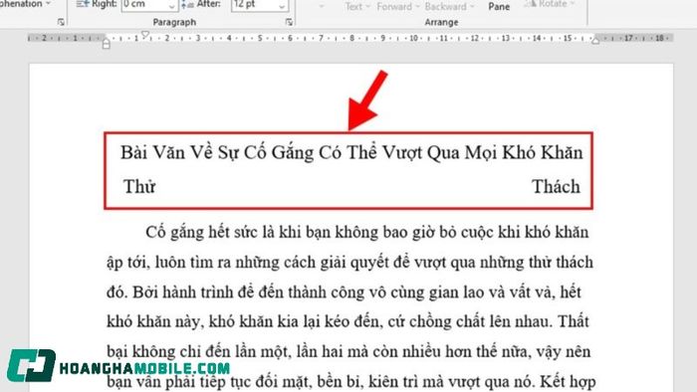
Task: Click in title line "Bài Văn Về Sự Cố Gắng"
Action: click(x=217, y=152)
